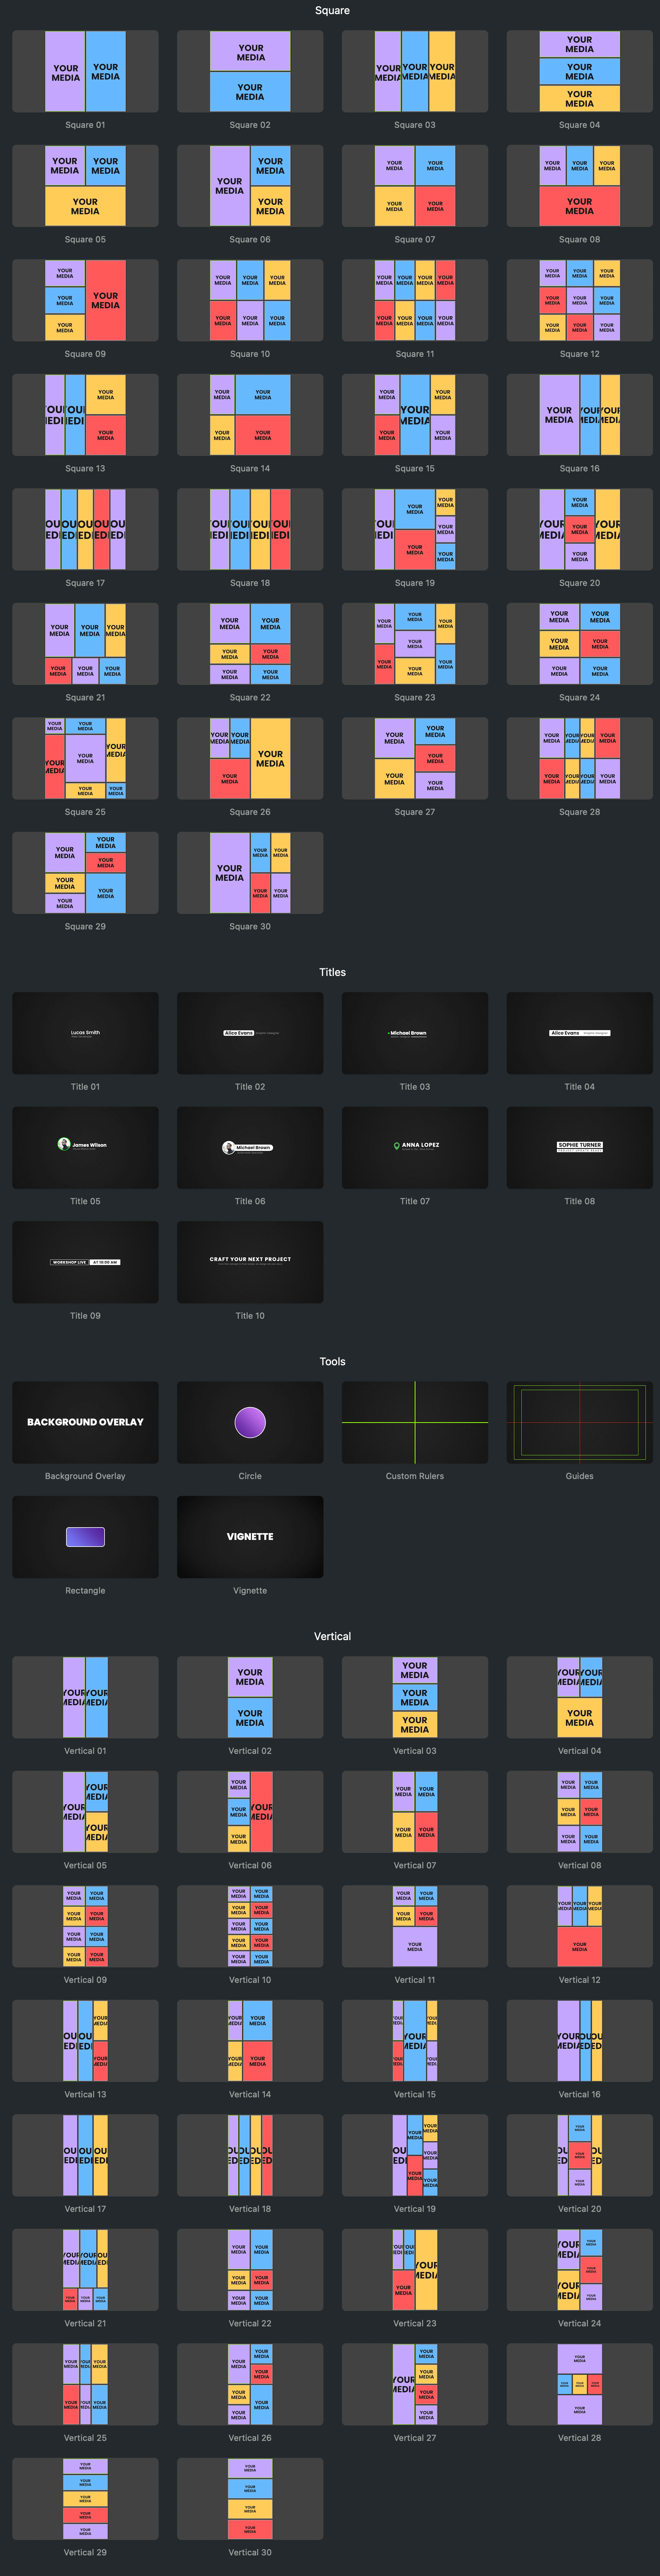Pick the Rectangle shape tool

pos(85,1536)
